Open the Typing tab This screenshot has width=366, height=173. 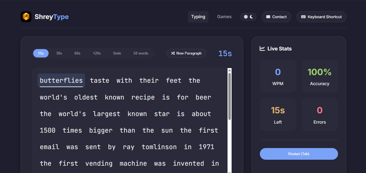[198, 17]
